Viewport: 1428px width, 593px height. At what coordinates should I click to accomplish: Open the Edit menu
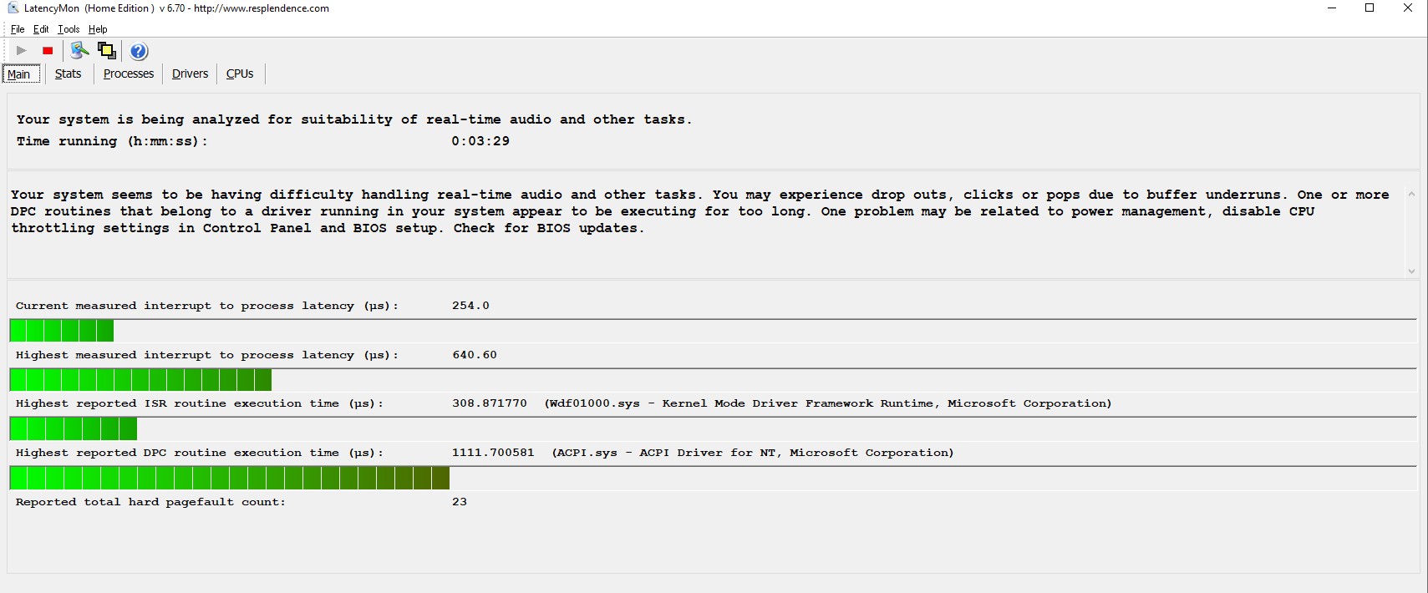41,29
